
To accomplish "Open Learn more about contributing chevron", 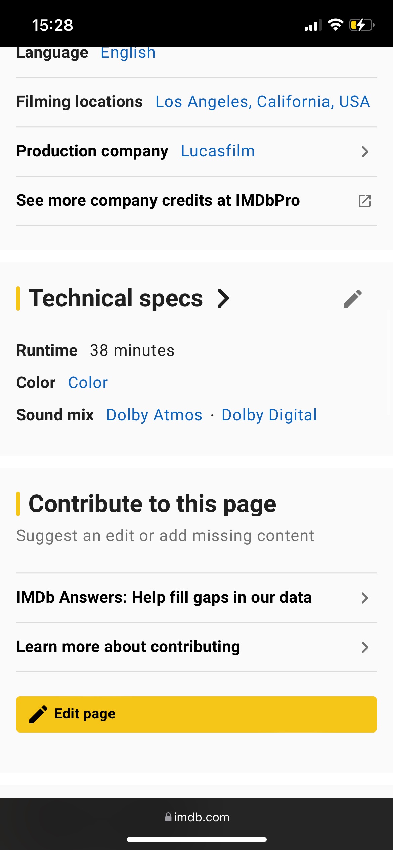I will (x=365, y=647).
